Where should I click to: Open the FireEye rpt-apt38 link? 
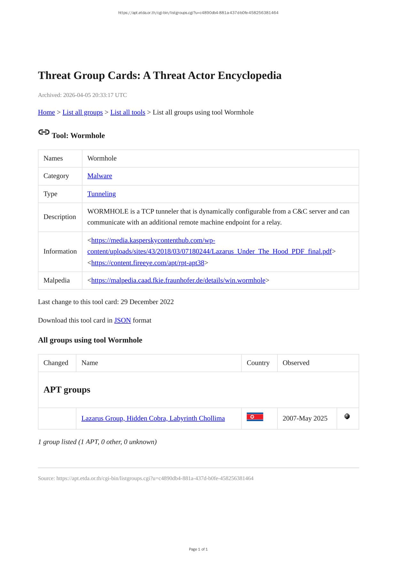coord(148,263)
